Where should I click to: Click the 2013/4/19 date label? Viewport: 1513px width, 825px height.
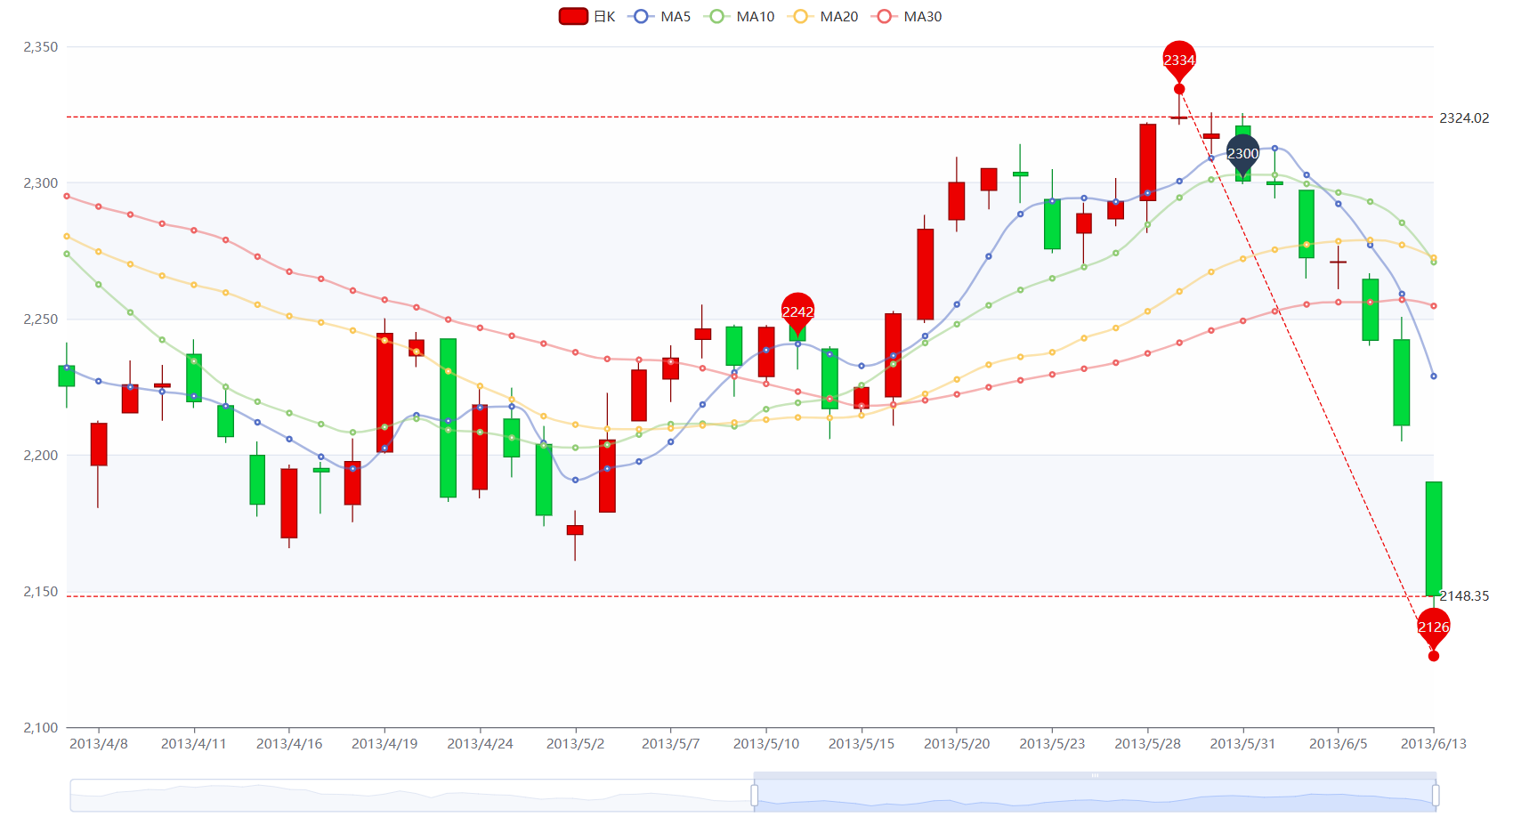point(384,744)
